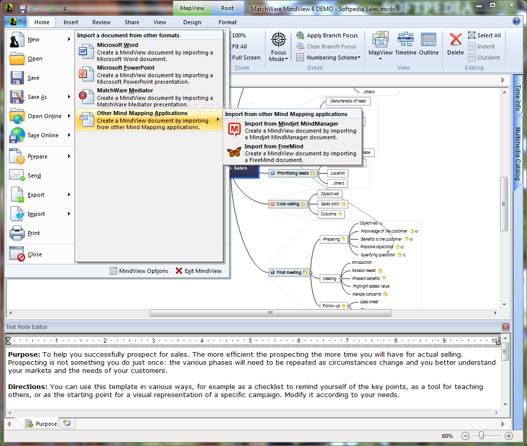Click the Outdent button
Image resolution: width=527 pixels, height=446 pixels.
pos(484,58)
